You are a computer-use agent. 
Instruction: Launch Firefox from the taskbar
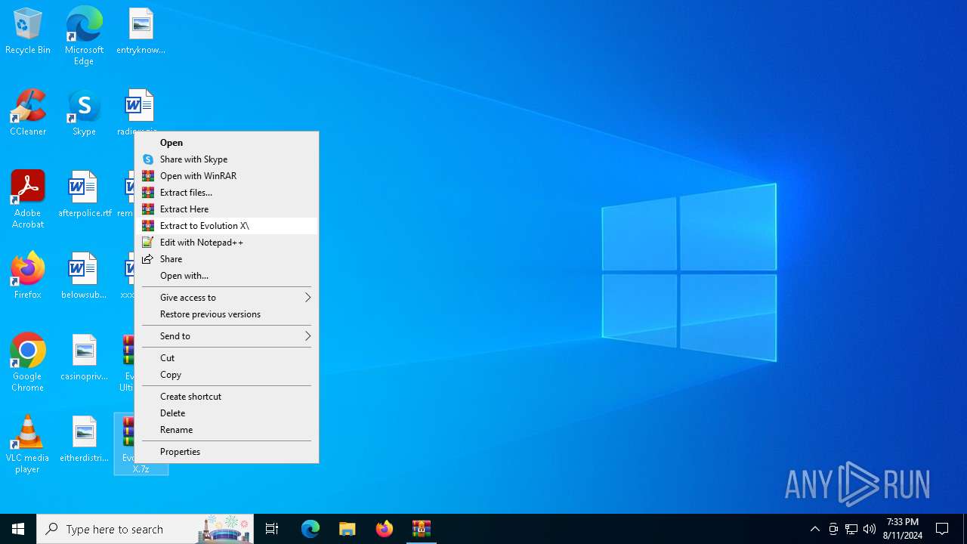click(385, 529)
